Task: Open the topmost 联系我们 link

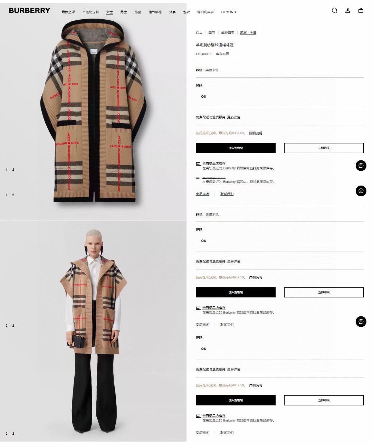Action: 227,194
